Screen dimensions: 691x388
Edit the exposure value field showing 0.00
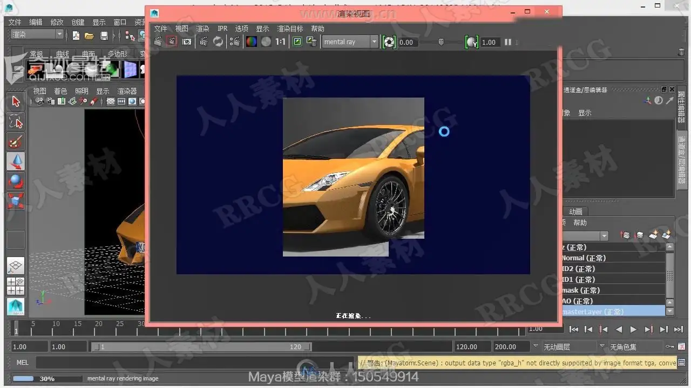[x=407, y=42]
